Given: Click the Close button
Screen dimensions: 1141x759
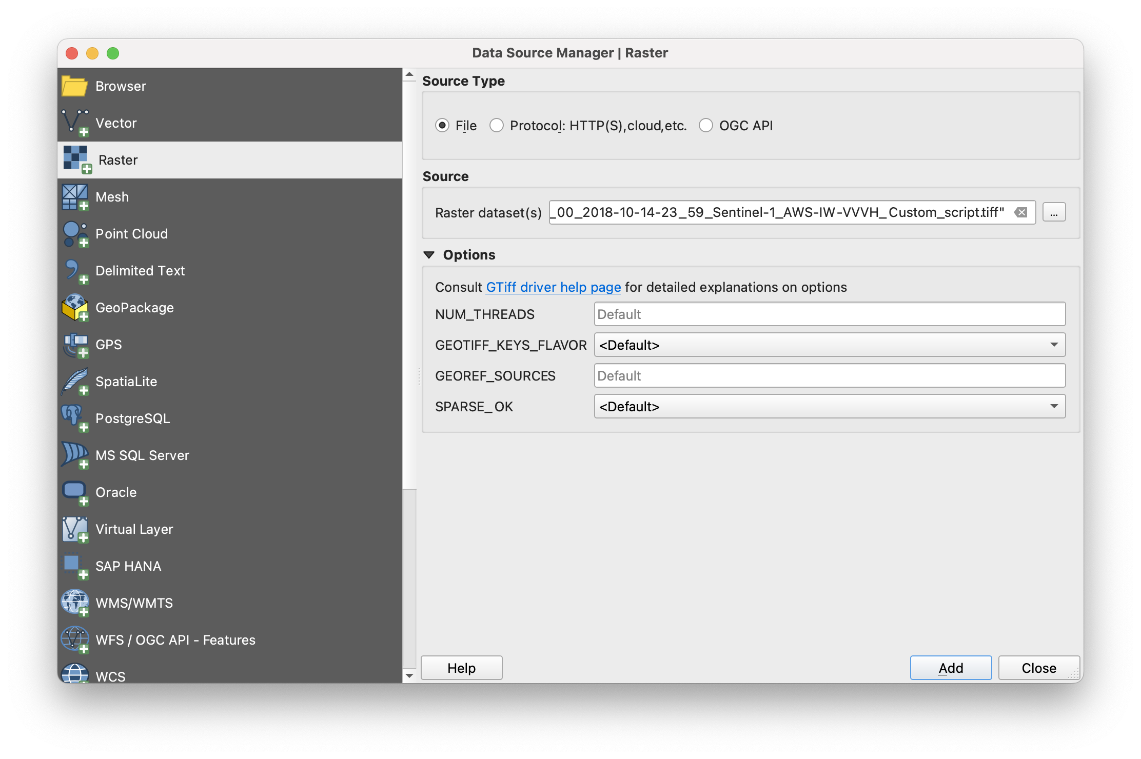Looking at the screenshot, I should tap(1039, 668).
